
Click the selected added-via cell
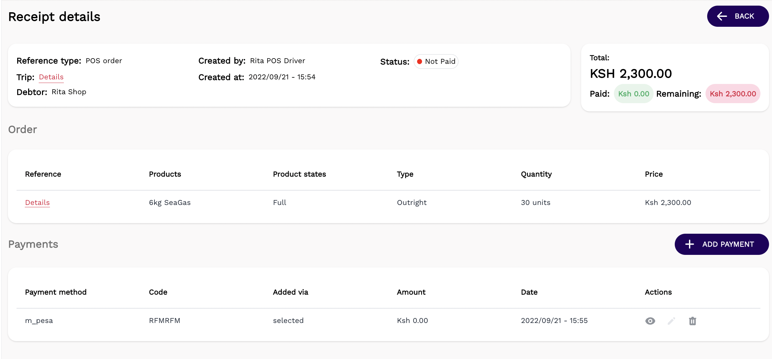click(x=288, y=321)
